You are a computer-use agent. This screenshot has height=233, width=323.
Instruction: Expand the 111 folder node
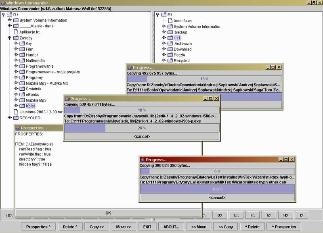tap(164, 37)
